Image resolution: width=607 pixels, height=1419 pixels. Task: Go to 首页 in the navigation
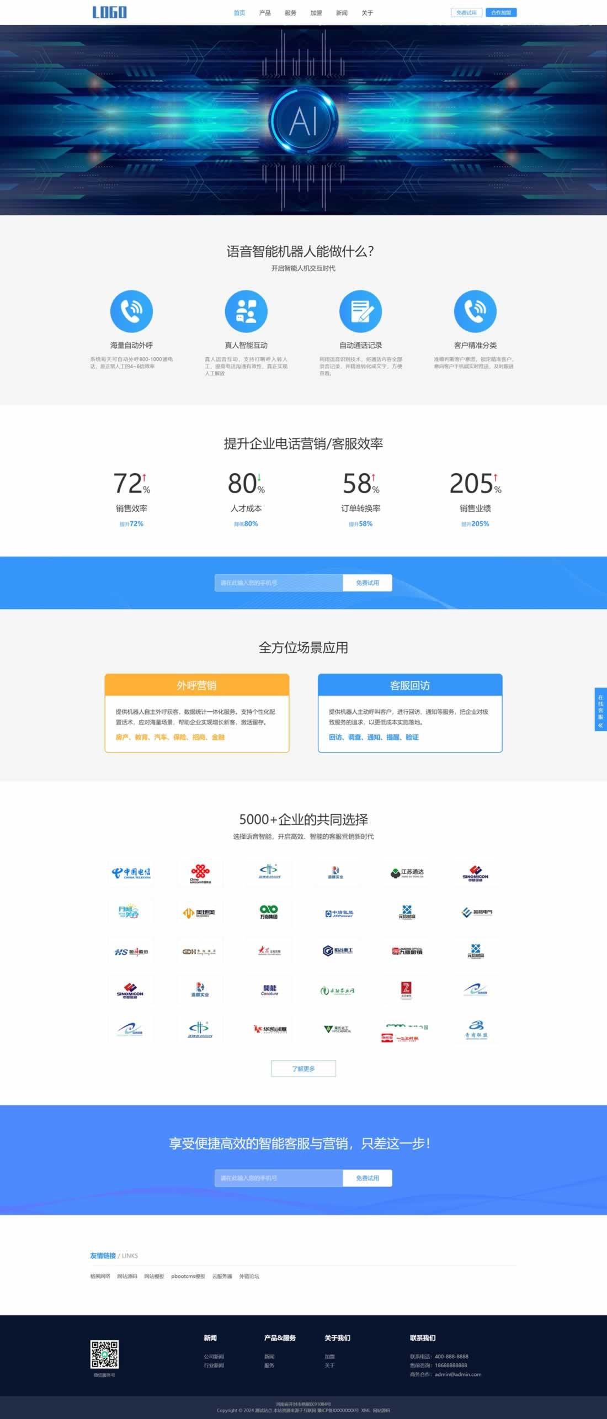point(239,13)
